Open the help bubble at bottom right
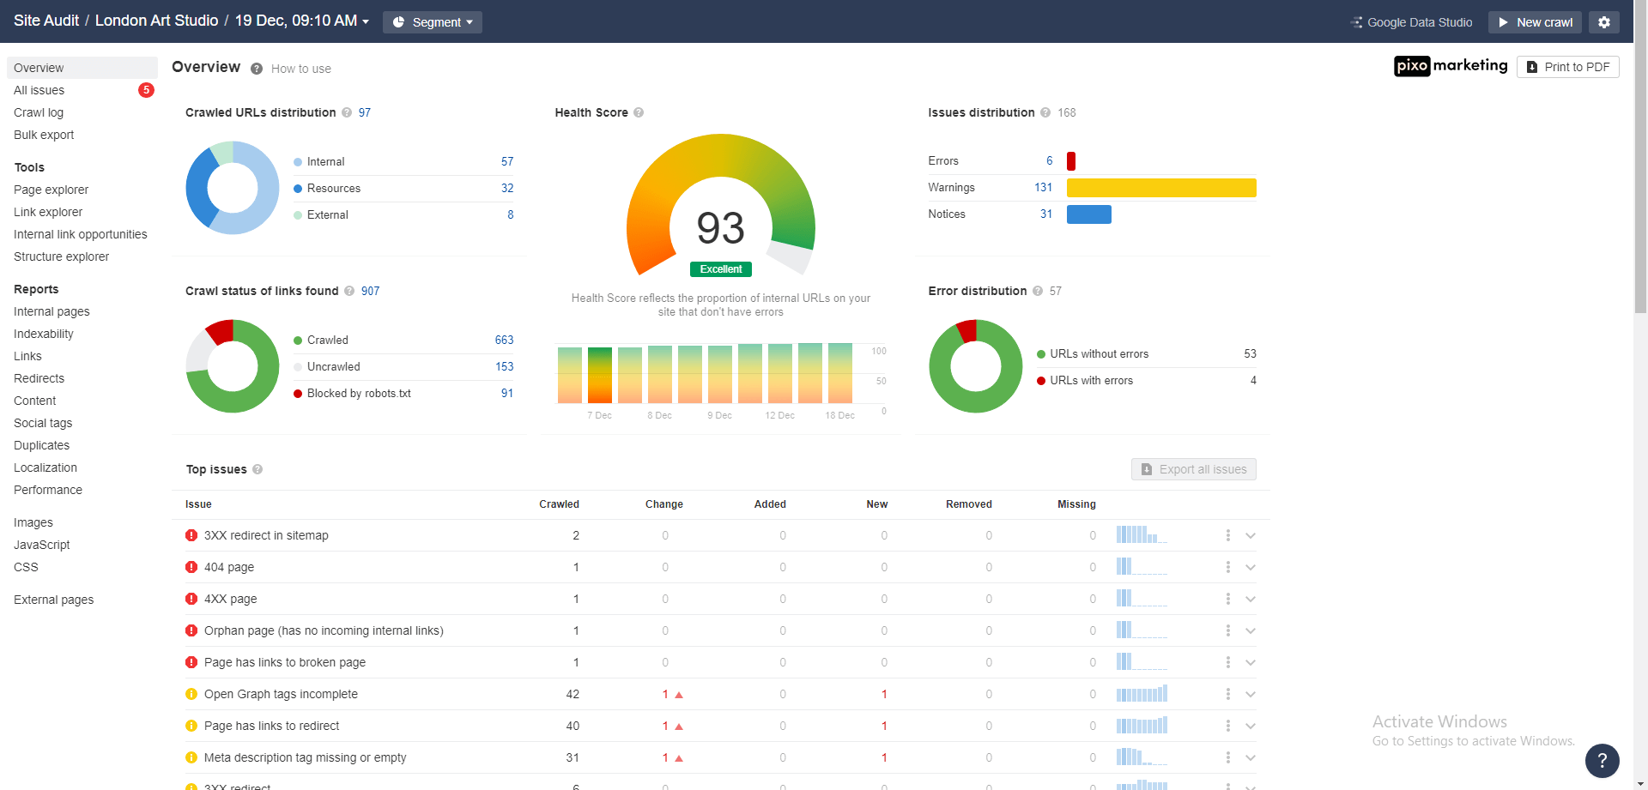Viewport: 1648px width, 790px height. point(1602,761)
